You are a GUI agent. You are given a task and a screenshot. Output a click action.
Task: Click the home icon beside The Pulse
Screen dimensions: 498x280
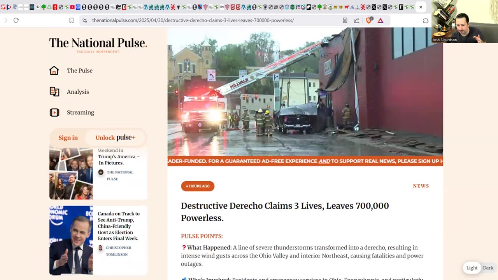pyautogui.click(x=54, y=70)
